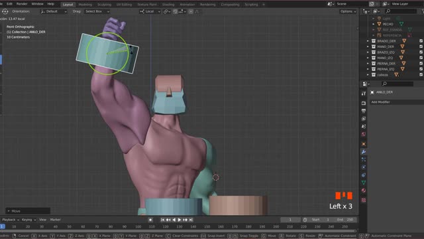Open the Texture properties tab
This screenshot has width=424, height=239.
[364, 200]
